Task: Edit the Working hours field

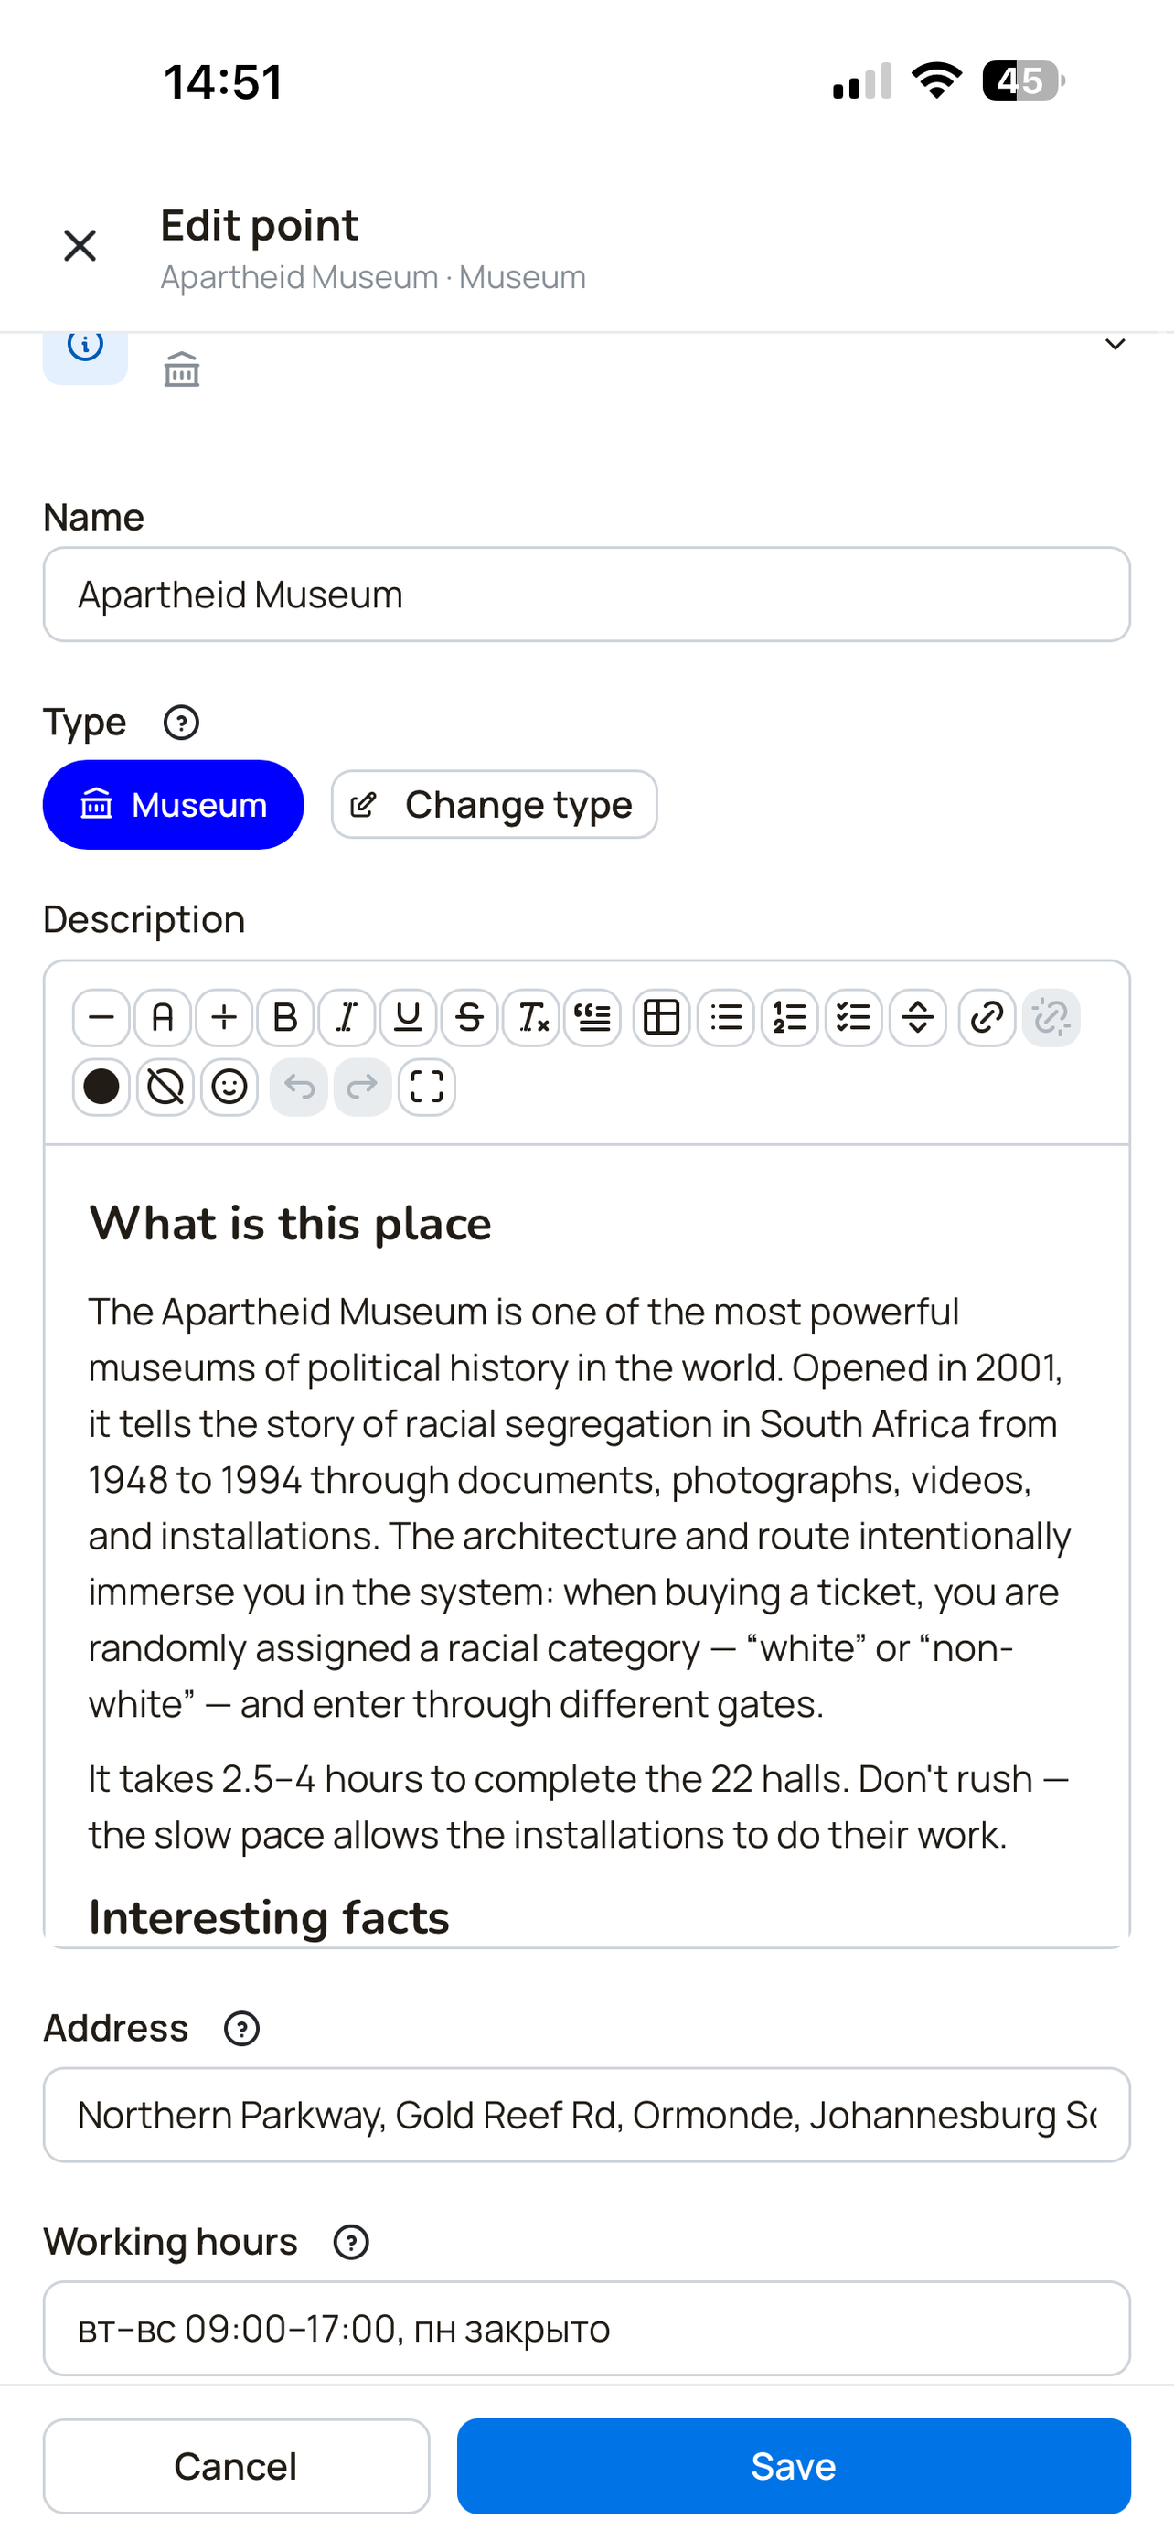Action: pos(586,2329)
